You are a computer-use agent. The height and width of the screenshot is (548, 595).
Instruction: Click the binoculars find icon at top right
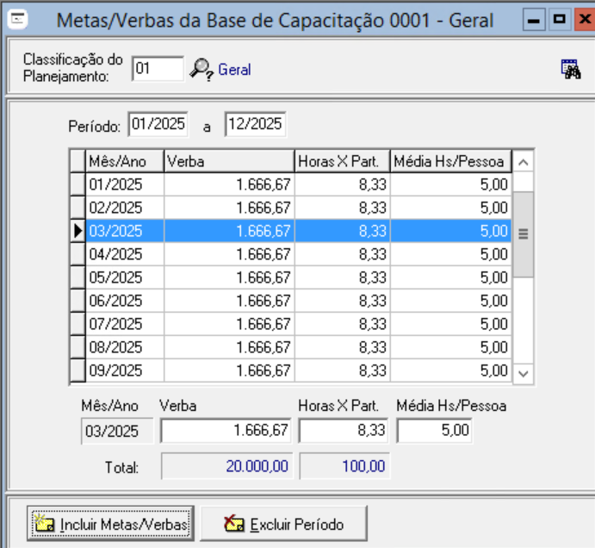pyautogui.click(x=570, y=70)
